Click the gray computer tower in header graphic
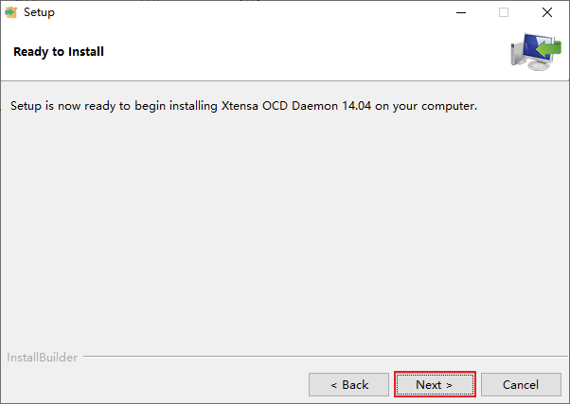The height and width of the screenshot is (404, 570). pos(516,55)
